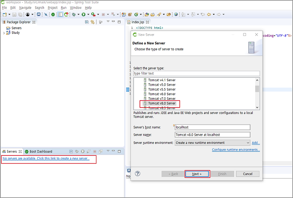
Task: Open Server runtime environment dropdown
Action: pos(212,143)
